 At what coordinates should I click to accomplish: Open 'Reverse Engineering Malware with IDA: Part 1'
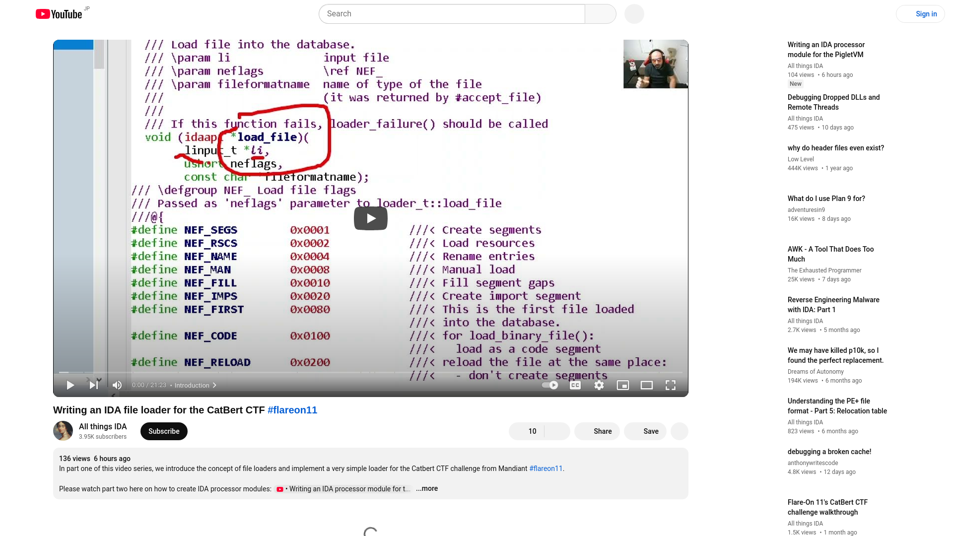click(x=833, y=305)
